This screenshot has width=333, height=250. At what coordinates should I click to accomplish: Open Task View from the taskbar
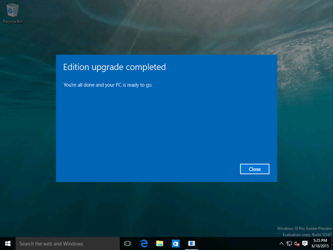tap(127, 244)
